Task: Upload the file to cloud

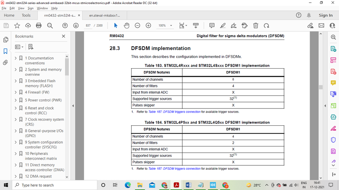Action: click(x=28, y=26)
